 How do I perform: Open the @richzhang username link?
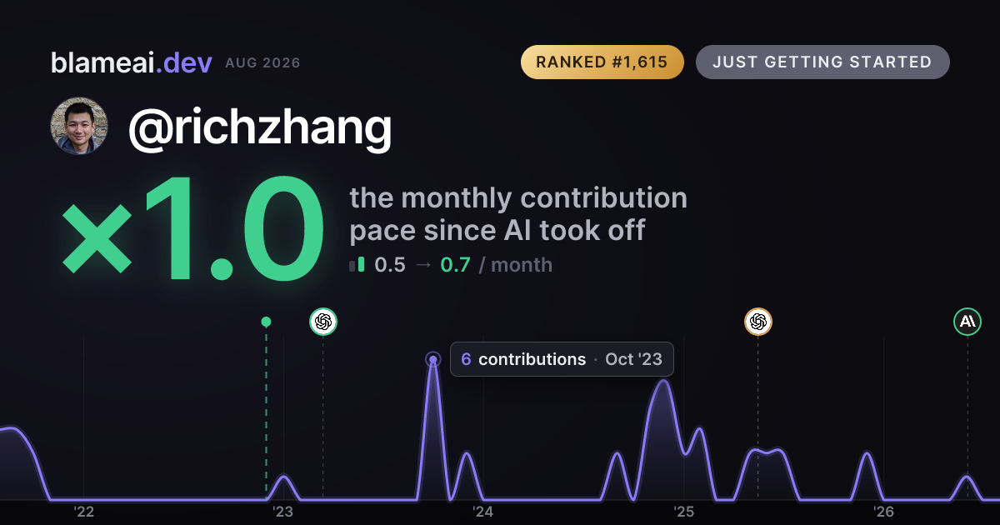pos(259,127)
